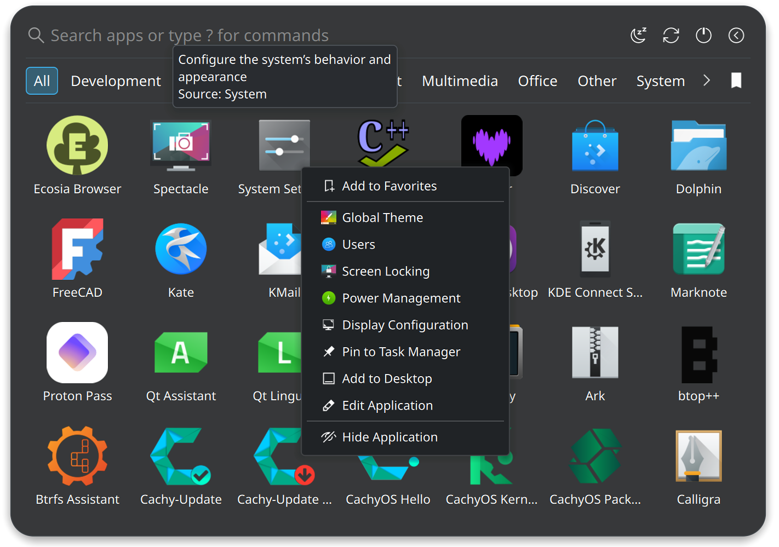Launch Cachy-Update app
This screenshot has height=547, width=779.
(181, 467)
